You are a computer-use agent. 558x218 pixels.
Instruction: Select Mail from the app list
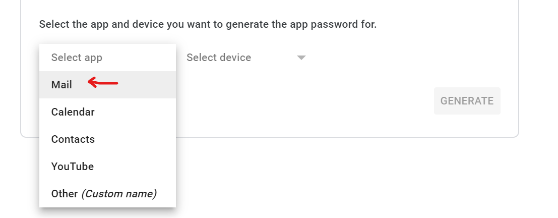click(x=62, y=85)
